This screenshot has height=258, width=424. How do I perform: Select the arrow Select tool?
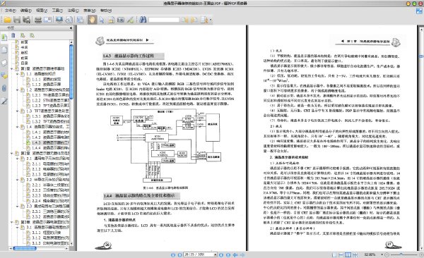(102, 20)
